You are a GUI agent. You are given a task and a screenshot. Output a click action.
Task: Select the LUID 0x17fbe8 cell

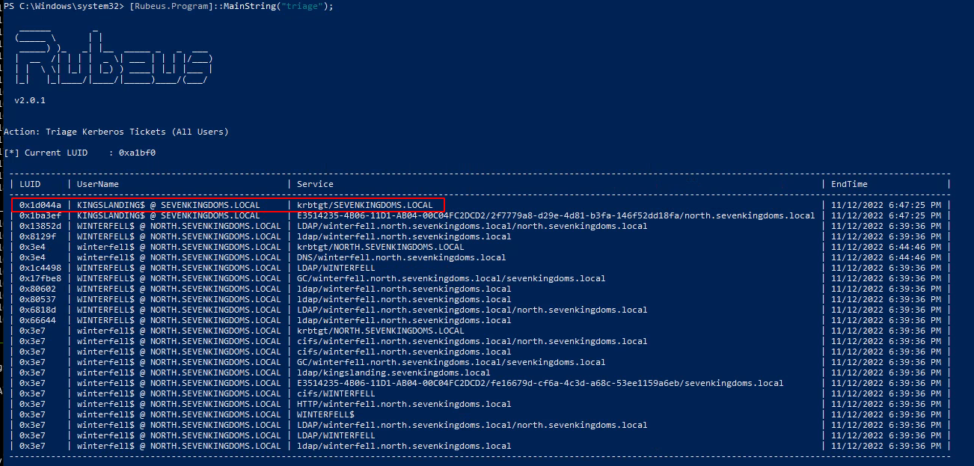point(40,278)
